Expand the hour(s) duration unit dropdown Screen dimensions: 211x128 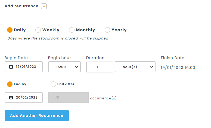pyautogui.click(x=135, y=67)
